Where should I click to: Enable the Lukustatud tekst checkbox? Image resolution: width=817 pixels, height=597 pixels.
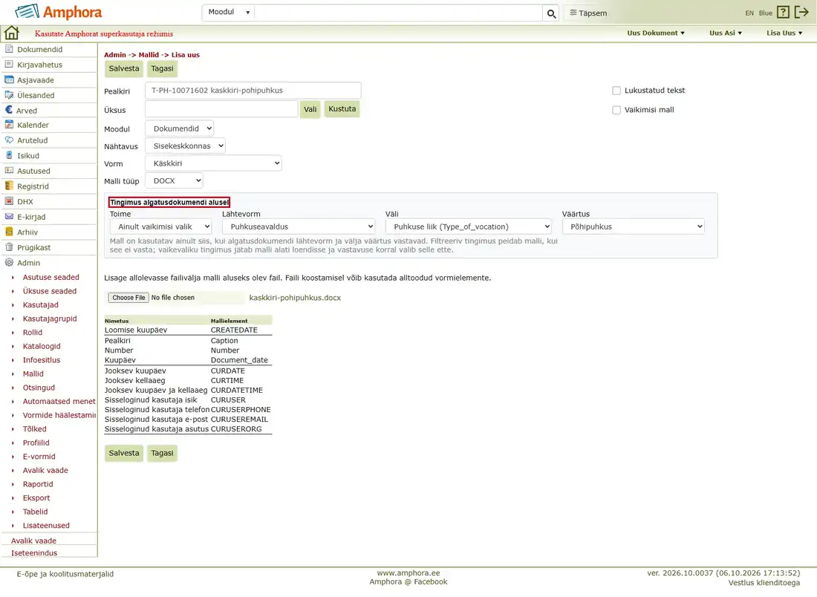[x=616, y=91]
